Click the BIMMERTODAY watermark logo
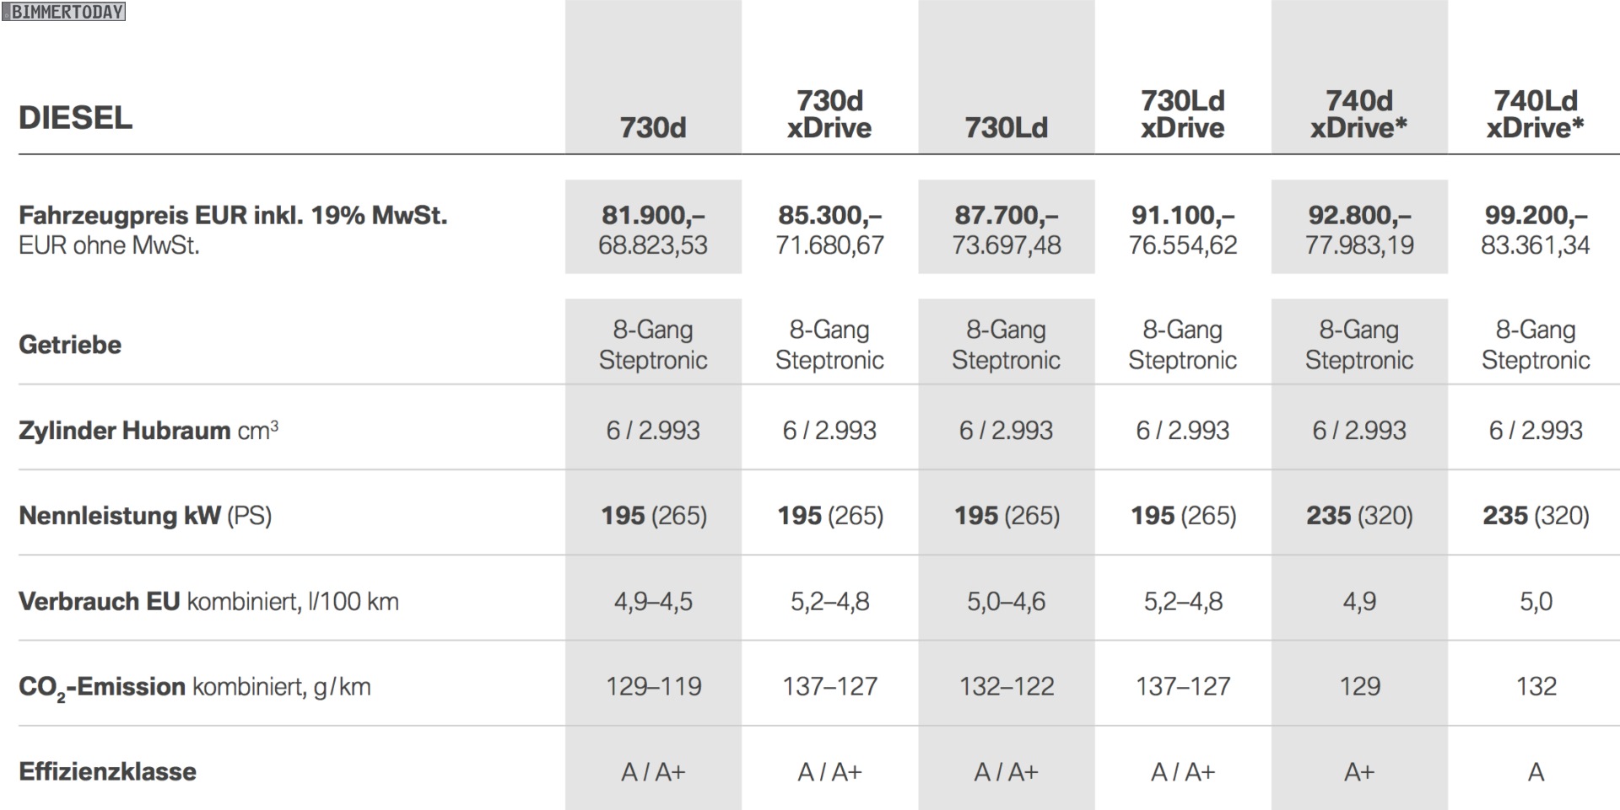Screen dimensions: 1620x810 click(x=64, y=12)
